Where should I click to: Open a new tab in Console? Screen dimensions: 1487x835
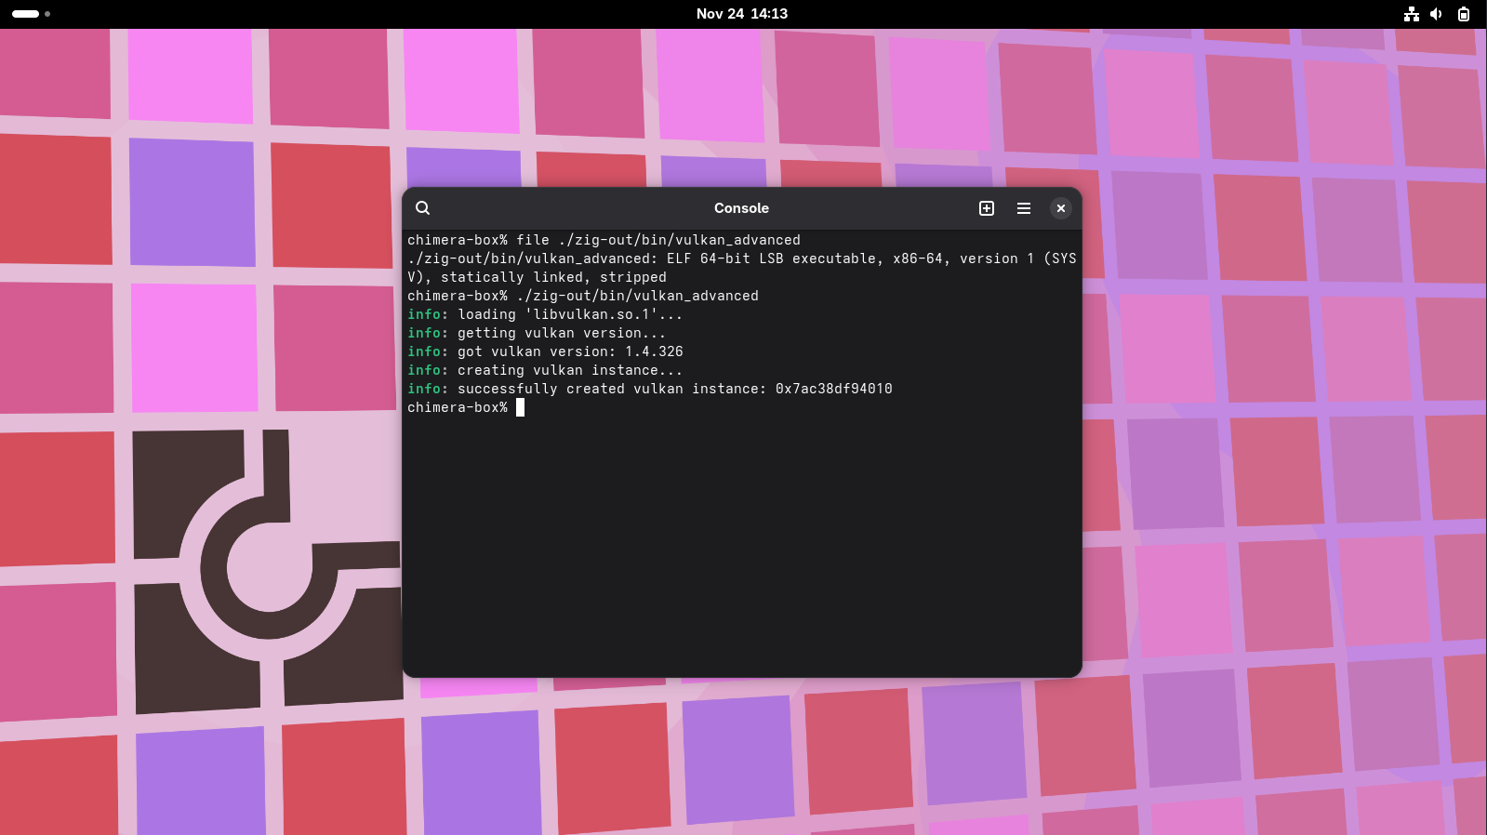[987, 208]
